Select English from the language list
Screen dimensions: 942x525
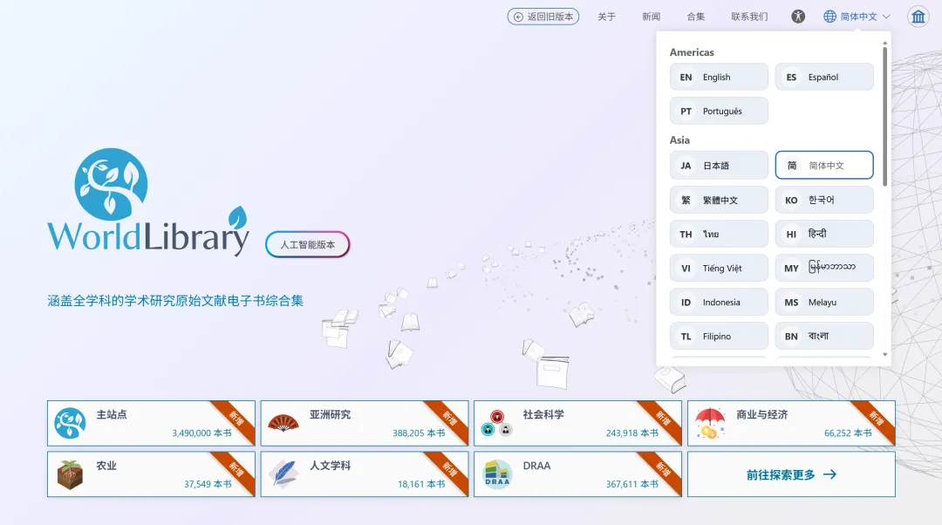pos(719,77)
